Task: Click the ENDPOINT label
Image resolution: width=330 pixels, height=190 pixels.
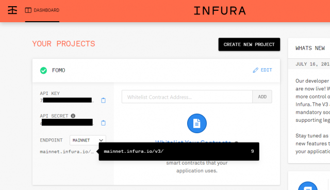Action: 51,140
